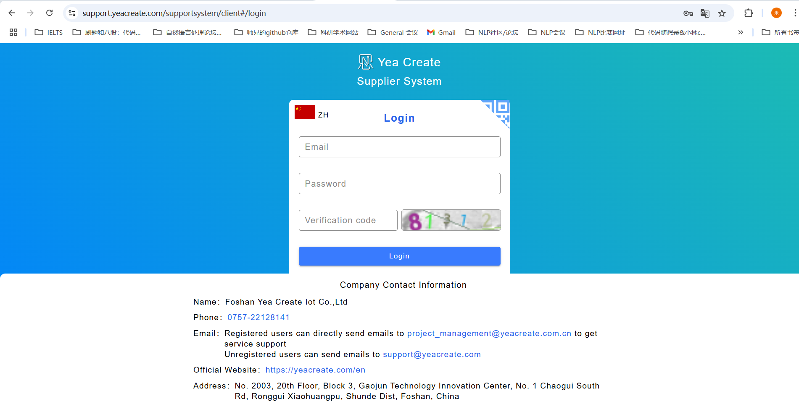Open the support@yeacreate.com email link
The height and width of the screenshot is (412, 799).
[432, 355]
